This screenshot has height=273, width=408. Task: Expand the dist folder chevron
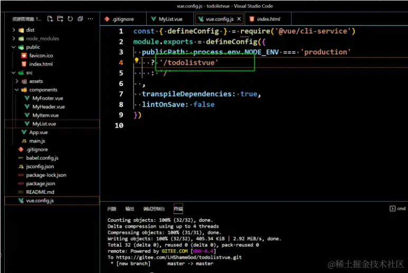14,30
